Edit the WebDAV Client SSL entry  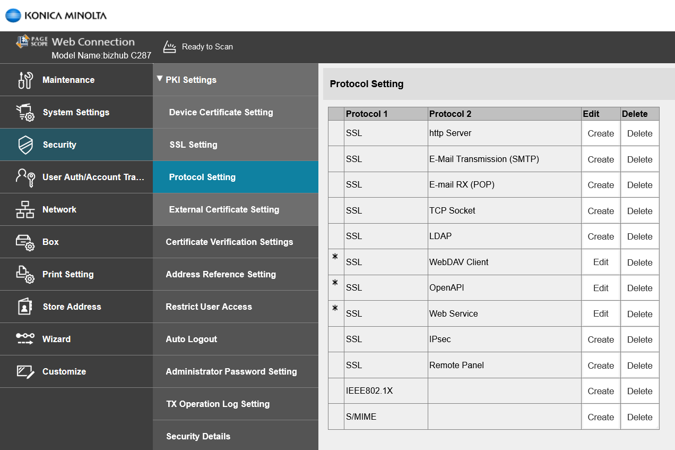tap(600, 262)
